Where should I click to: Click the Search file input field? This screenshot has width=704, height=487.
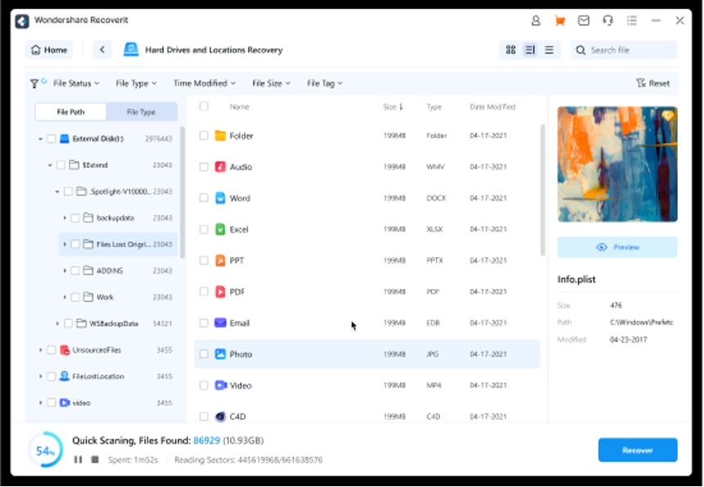624,50
